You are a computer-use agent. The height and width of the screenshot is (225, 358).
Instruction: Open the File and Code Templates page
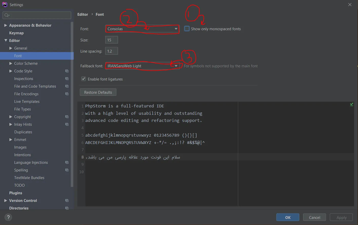35,86
